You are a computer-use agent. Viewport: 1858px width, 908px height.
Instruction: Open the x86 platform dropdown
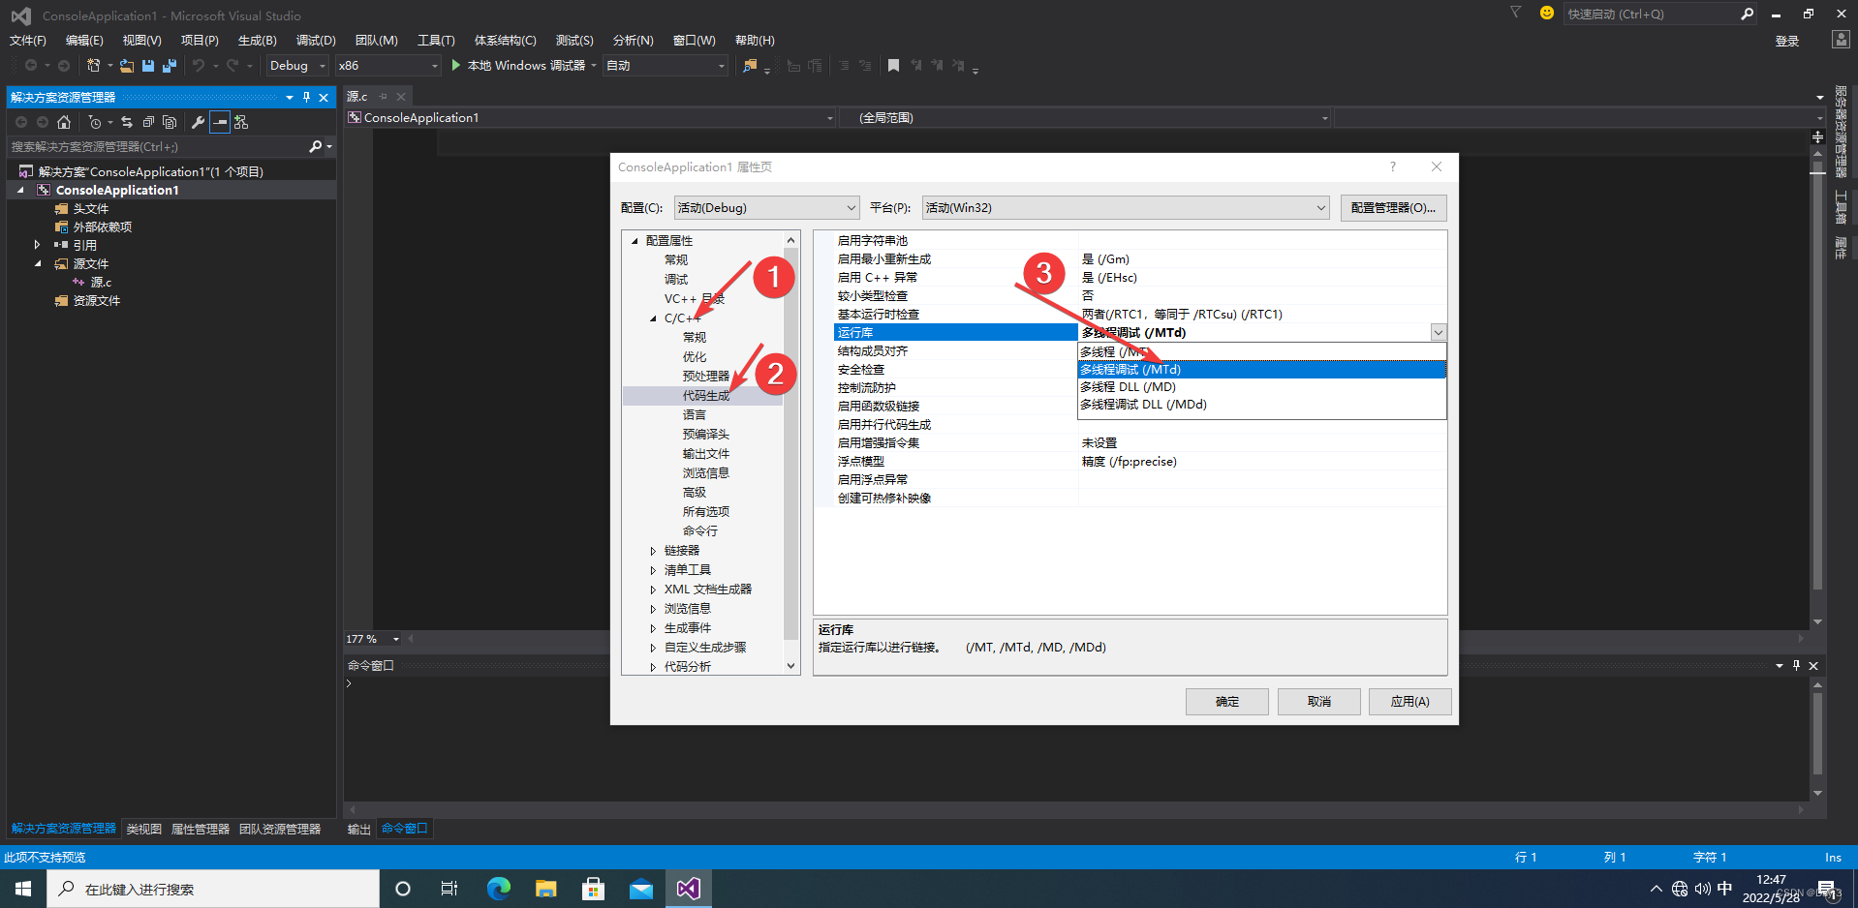click(387, 65)
